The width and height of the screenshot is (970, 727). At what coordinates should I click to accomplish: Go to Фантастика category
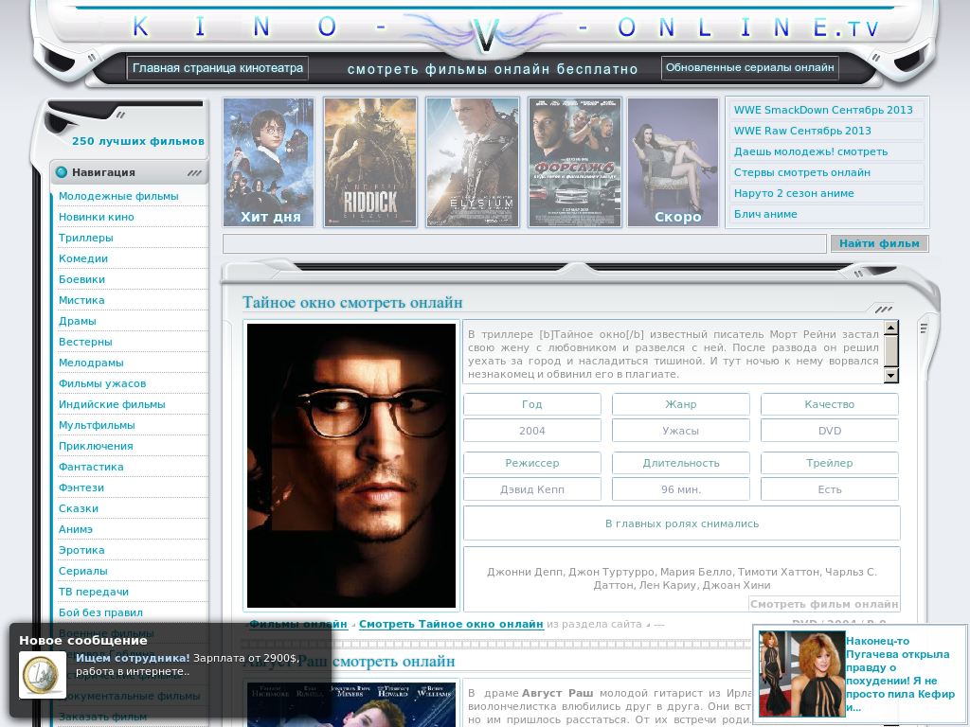coord(91,467)
